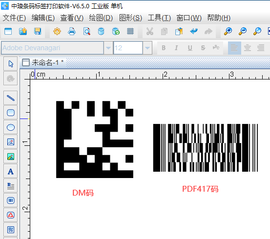
Task: Expand the font name dropdown
Action: pos(108,48)
